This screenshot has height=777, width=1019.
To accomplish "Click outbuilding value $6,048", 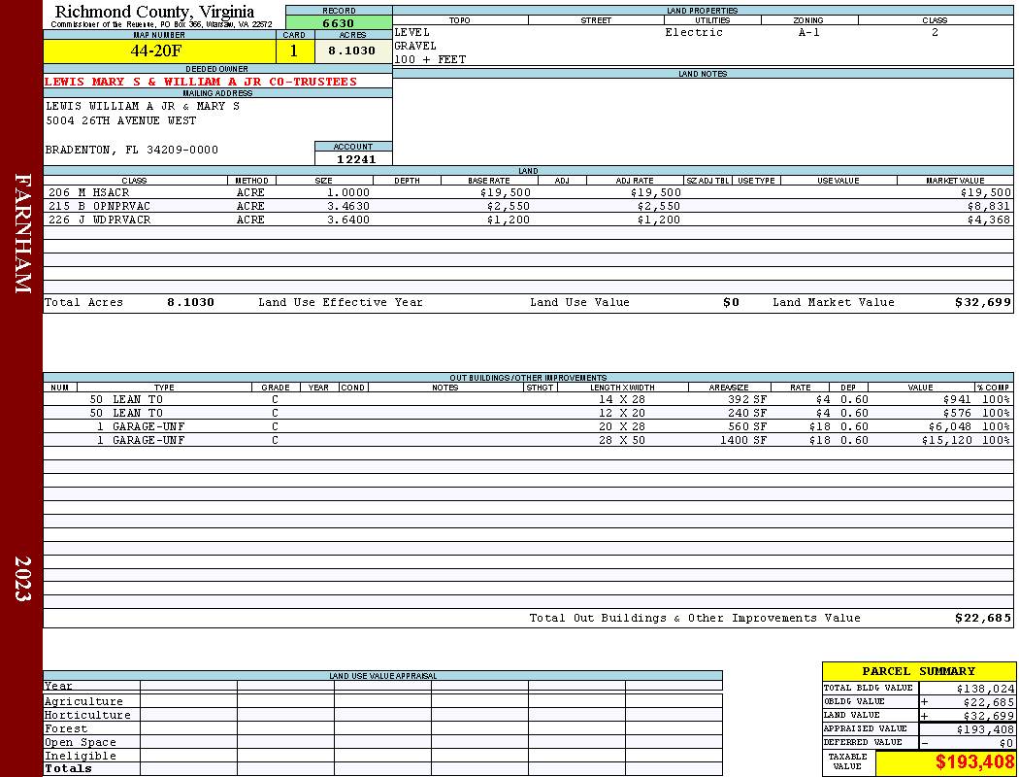I will click(950, 426).
